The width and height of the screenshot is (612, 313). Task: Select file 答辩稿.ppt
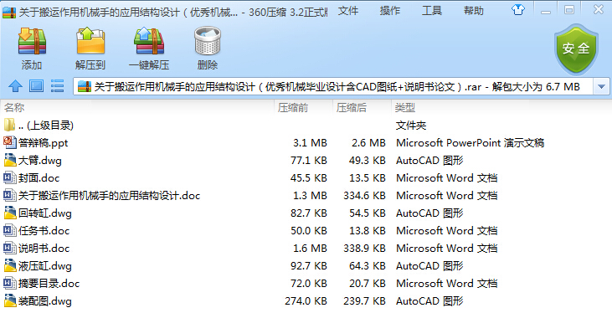pos(43,143)
